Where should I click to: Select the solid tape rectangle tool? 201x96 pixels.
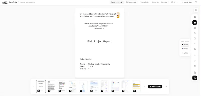[x=195, y=23]
